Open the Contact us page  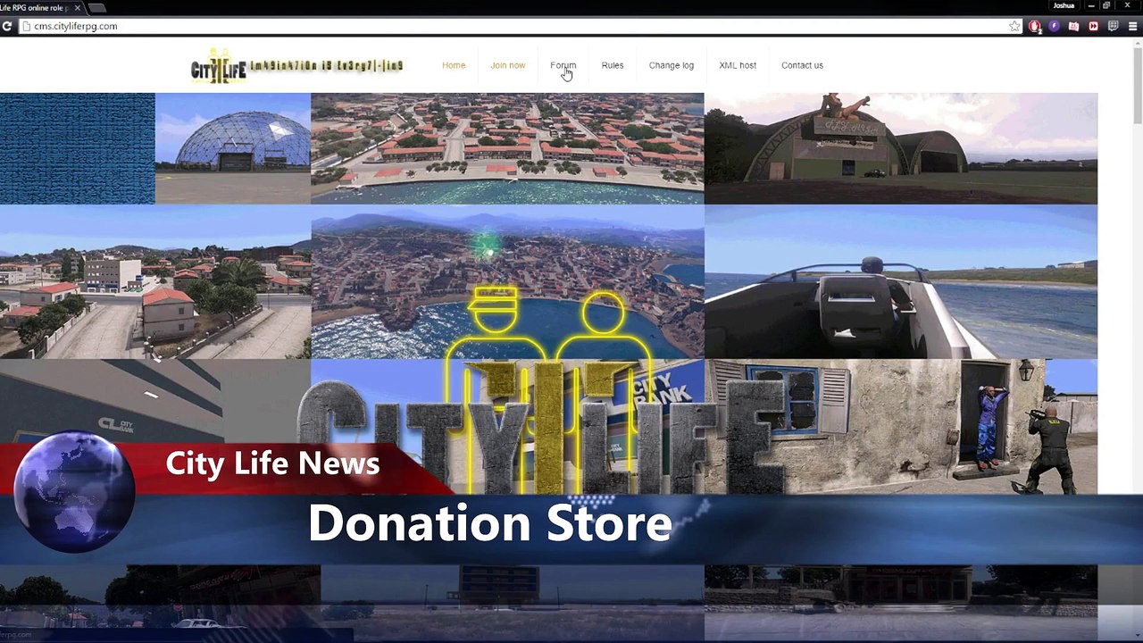coord(802,65)
